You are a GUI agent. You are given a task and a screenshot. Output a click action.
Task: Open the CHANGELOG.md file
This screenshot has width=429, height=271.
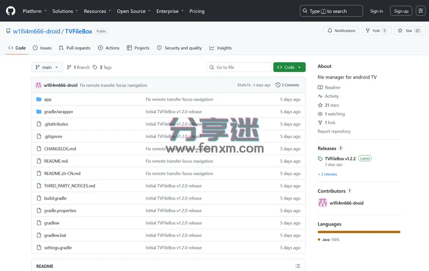[60, 149]
